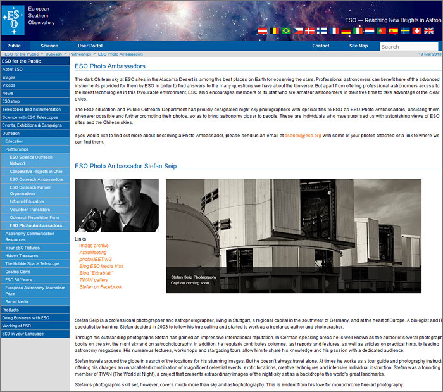This screenshot has height=392, width=443.
Task: Open Science with ESO Telescopes
Action: pyautogui.click(x=35, y=117)
